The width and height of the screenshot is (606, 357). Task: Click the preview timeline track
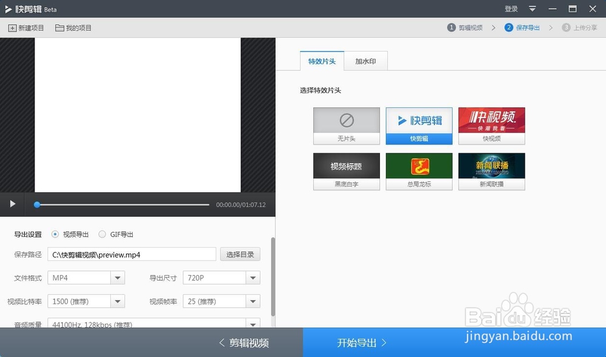(123, 204)
